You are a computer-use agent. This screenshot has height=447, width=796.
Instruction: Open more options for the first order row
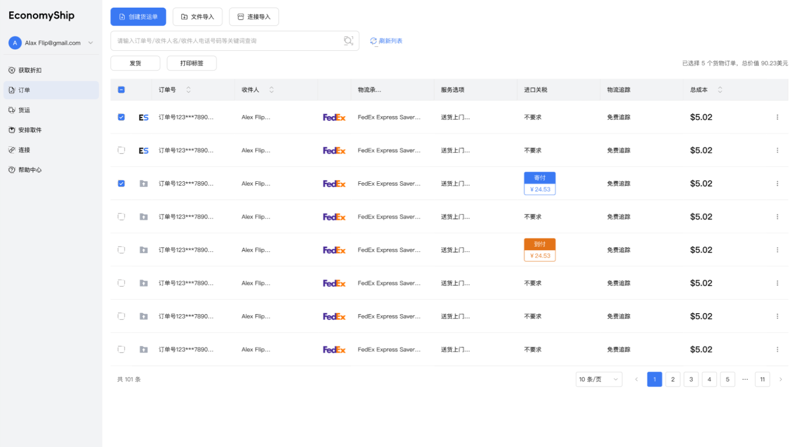pos(777,117)
